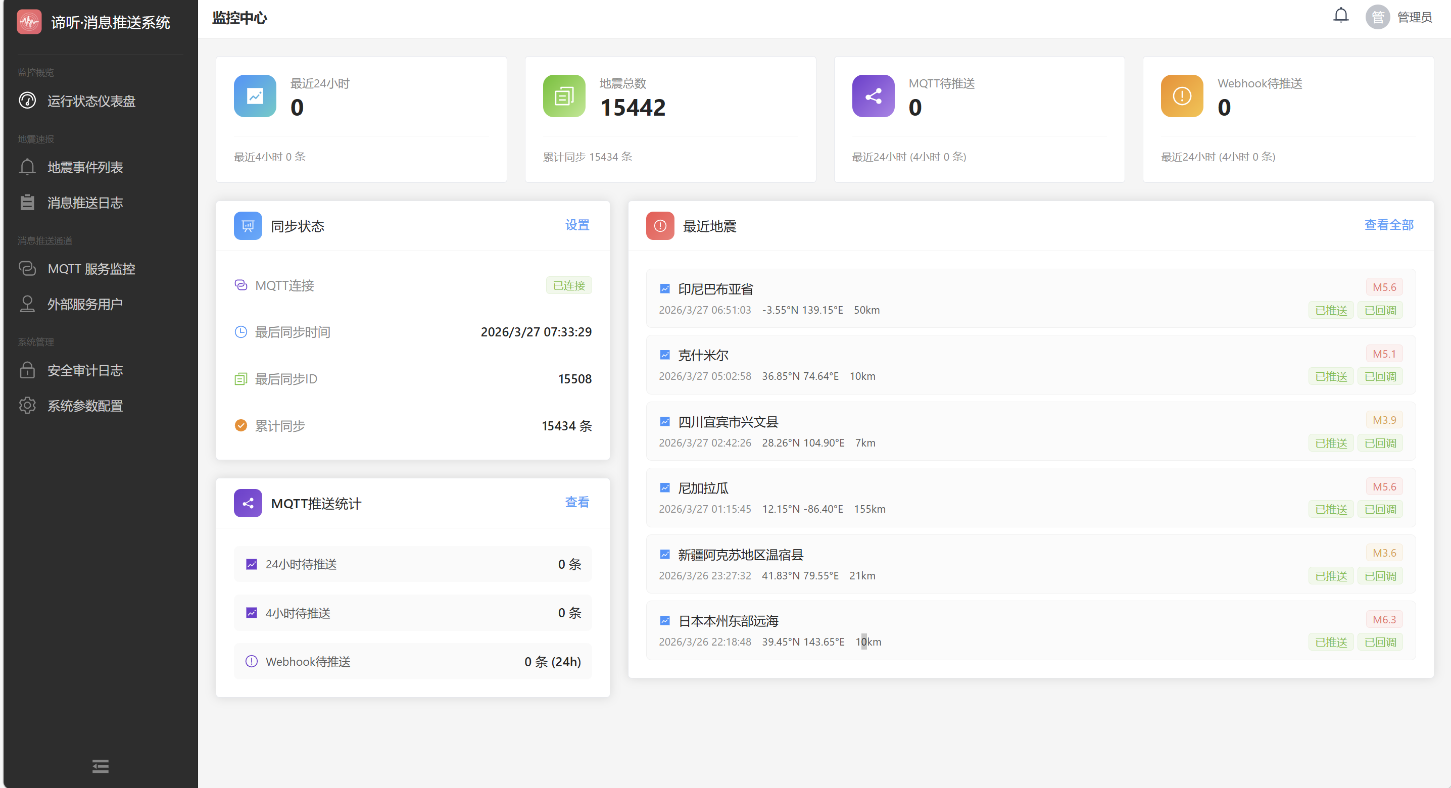Viewport: 1451px width, 788px height.
Task: Click the 已连接 MQTT connection status tag
Action: click(x=568, y=285)
